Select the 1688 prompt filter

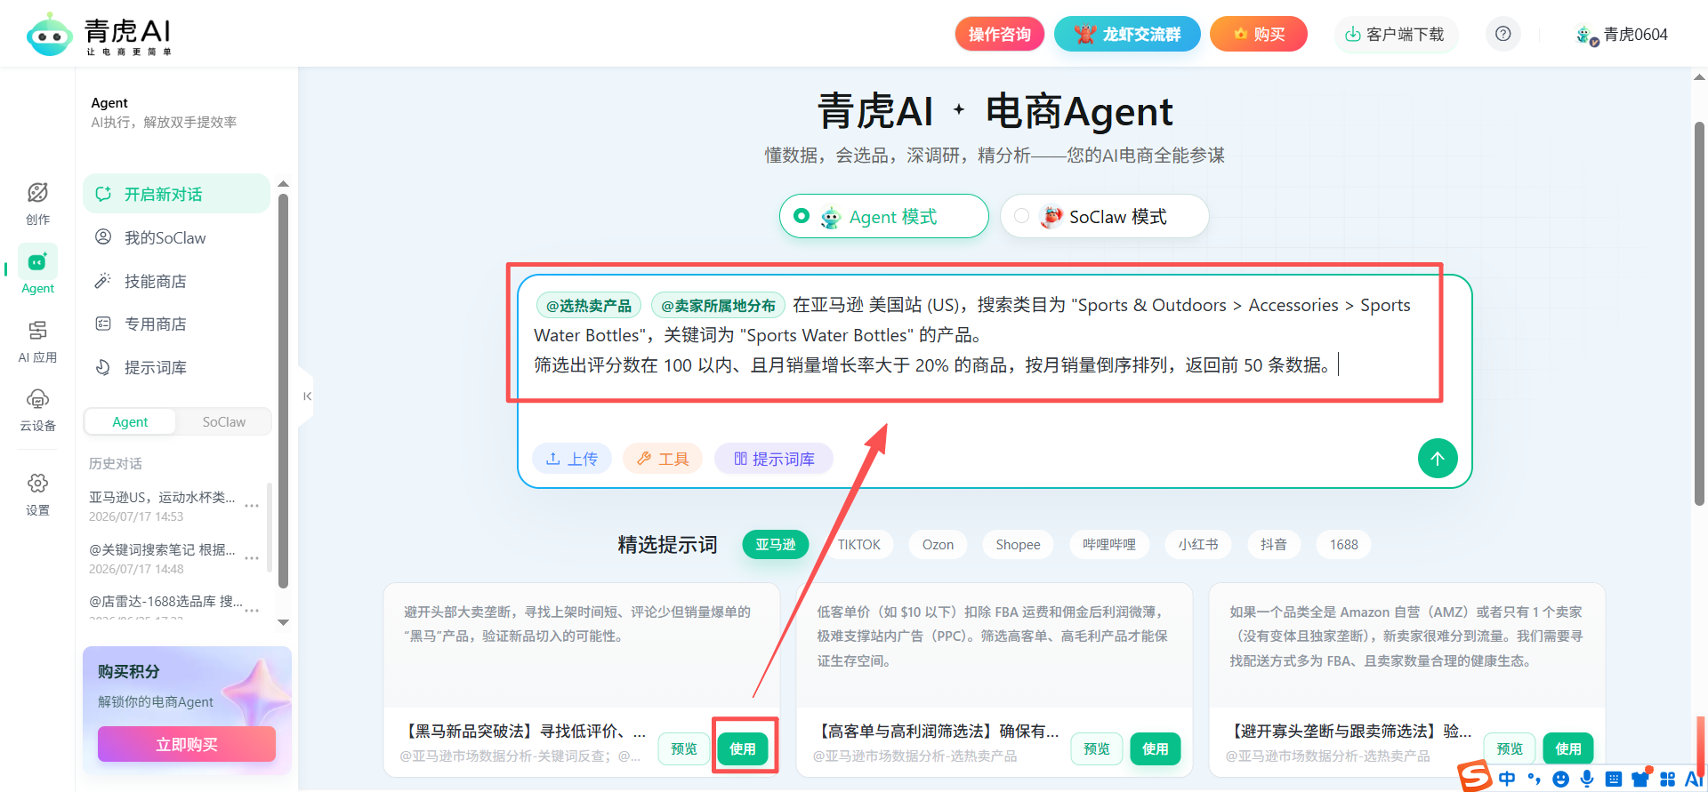click(x=1344, y=544)
